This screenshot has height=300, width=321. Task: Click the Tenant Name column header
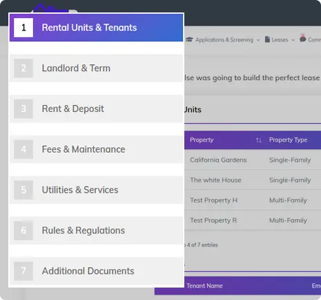tap(204, 285)
